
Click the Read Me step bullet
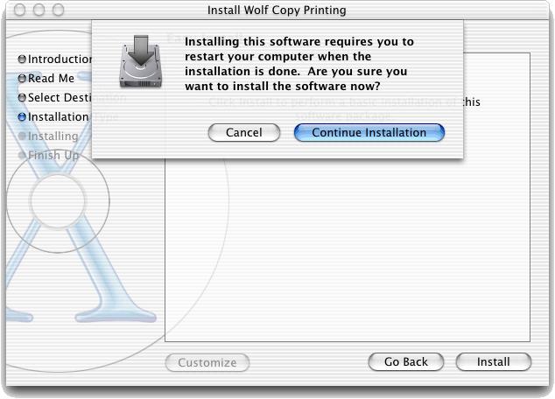click(x=22, y=78)
